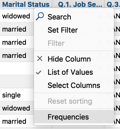The height and width of the screenshot is (129, 120).
Task: Select the single cell in Marital Status
Action: point(12,95)
